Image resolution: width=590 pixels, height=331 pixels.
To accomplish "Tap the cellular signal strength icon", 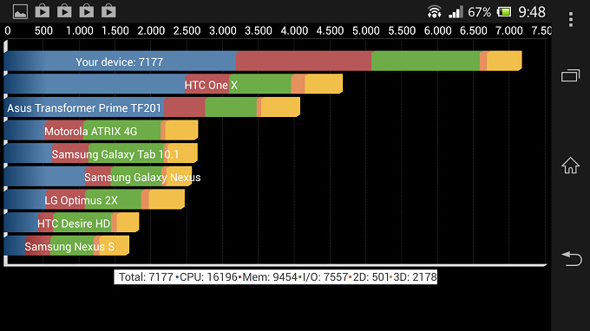I will [x=456, y=12].
